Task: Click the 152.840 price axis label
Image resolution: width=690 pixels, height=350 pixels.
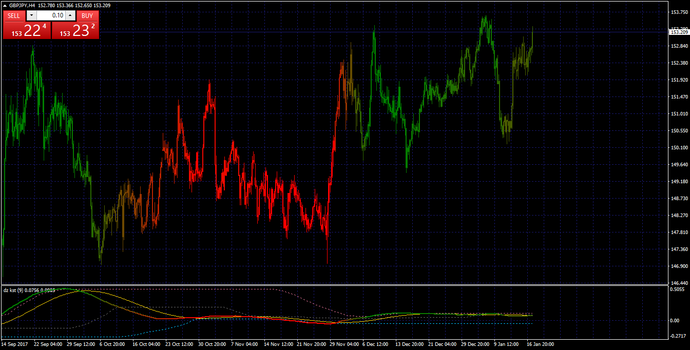Action: [x=679, y=46]
